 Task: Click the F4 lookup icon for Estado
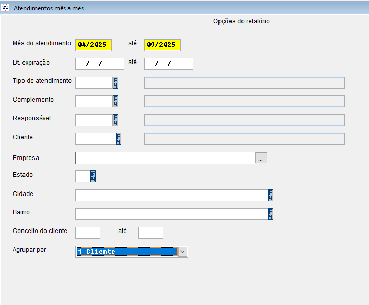(x=93, y=176)
